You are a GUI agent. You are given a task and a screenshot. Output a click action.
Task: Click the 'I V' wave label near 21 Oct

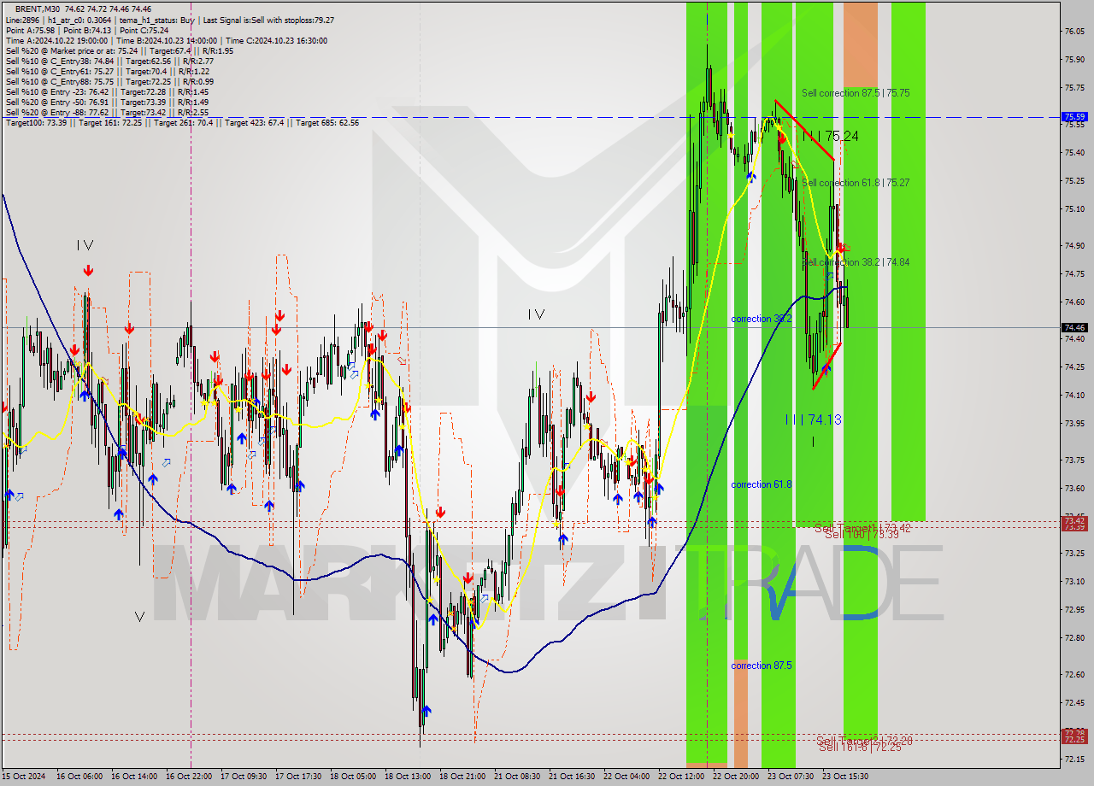[536, 314]
